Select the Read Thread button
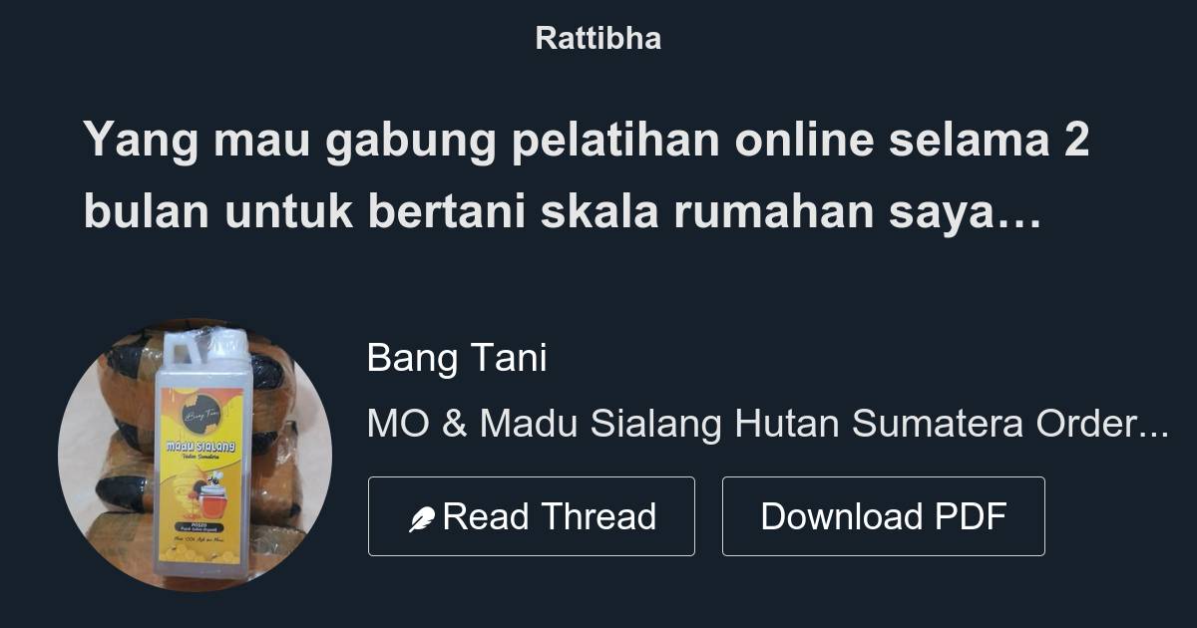The image size is (1197, 628). [x=532, y=516]
